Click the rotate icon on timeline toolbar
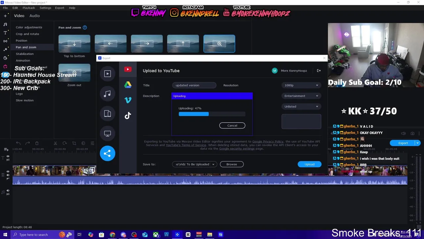 65,143
